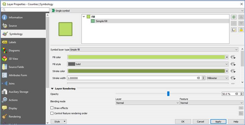This screenshot has height=125, width=245.
Task: Click the Source Fields icon
Action: (x=5, y=67)
